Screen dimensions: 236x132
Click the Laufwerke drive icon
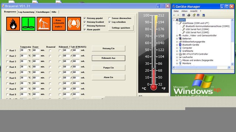pyautogui.click(x=180, y=57)
